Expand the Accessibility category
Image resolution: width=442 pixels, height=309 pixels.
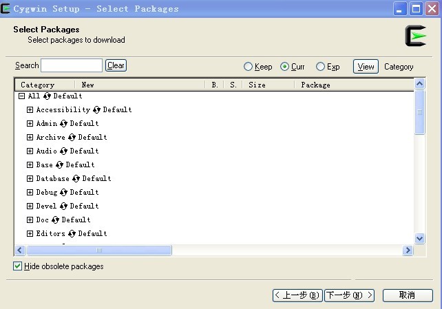click(x=30, y=110)
